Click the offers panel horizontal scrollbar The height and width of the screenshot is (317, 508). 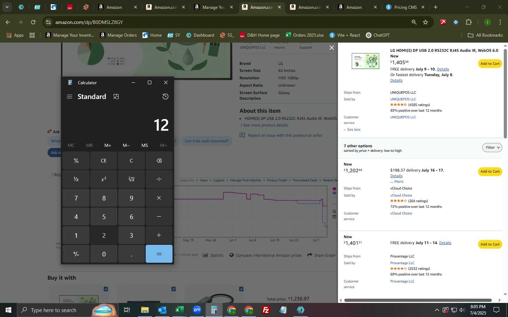click(x=418, y=300)
